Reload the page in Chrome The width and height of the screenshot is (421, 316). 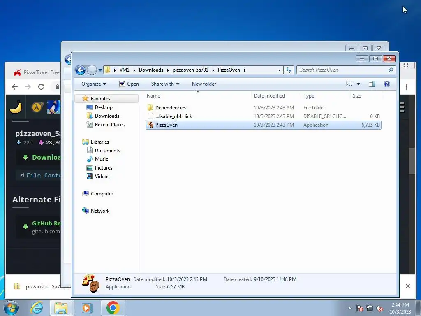(x=41, y=87)
